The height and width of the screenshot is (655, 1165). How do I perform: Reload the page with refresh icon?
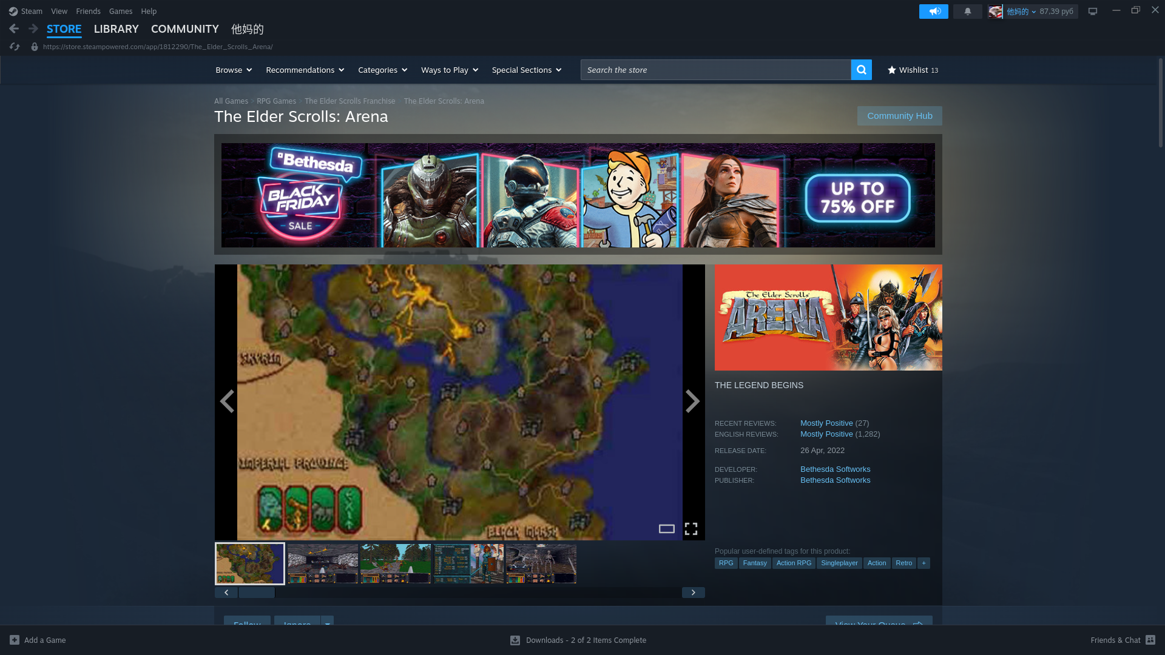point(15,47)
